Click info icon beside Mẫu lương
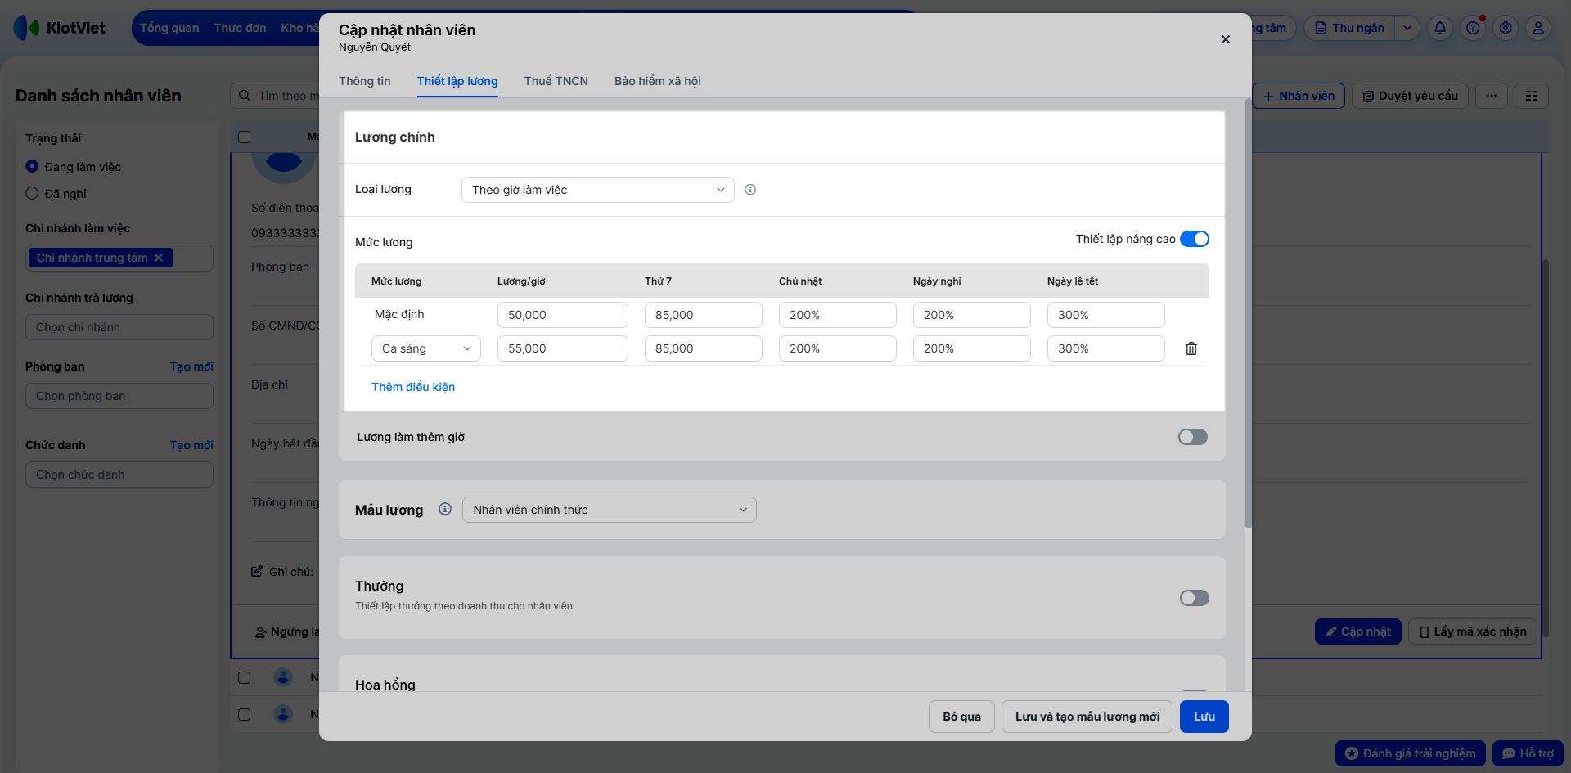The image size is (1571, 773). [x=445, y=509]
